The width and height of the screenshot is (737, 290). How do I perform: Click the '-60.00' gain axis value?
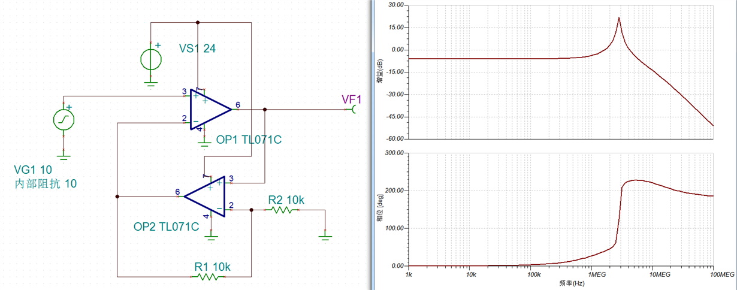click(395, 139)
